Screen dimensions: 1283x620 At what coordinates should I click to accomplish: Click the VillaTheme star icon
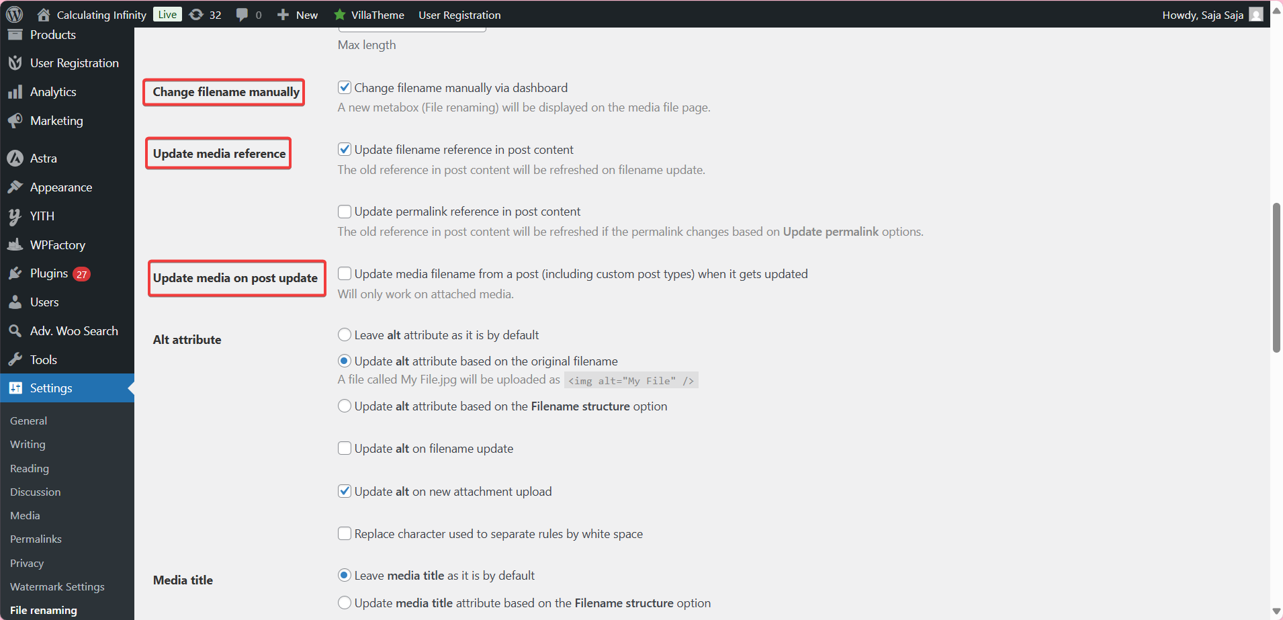[x=340, y=15]
